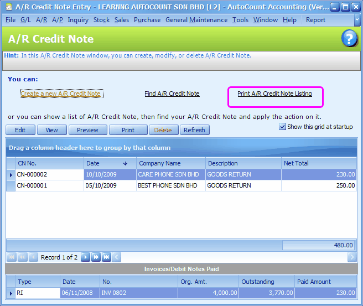The height and width of the screenshot is (306, 363).
Task: Click Create a new A/R Credit Note
Action: click(61, 94)
